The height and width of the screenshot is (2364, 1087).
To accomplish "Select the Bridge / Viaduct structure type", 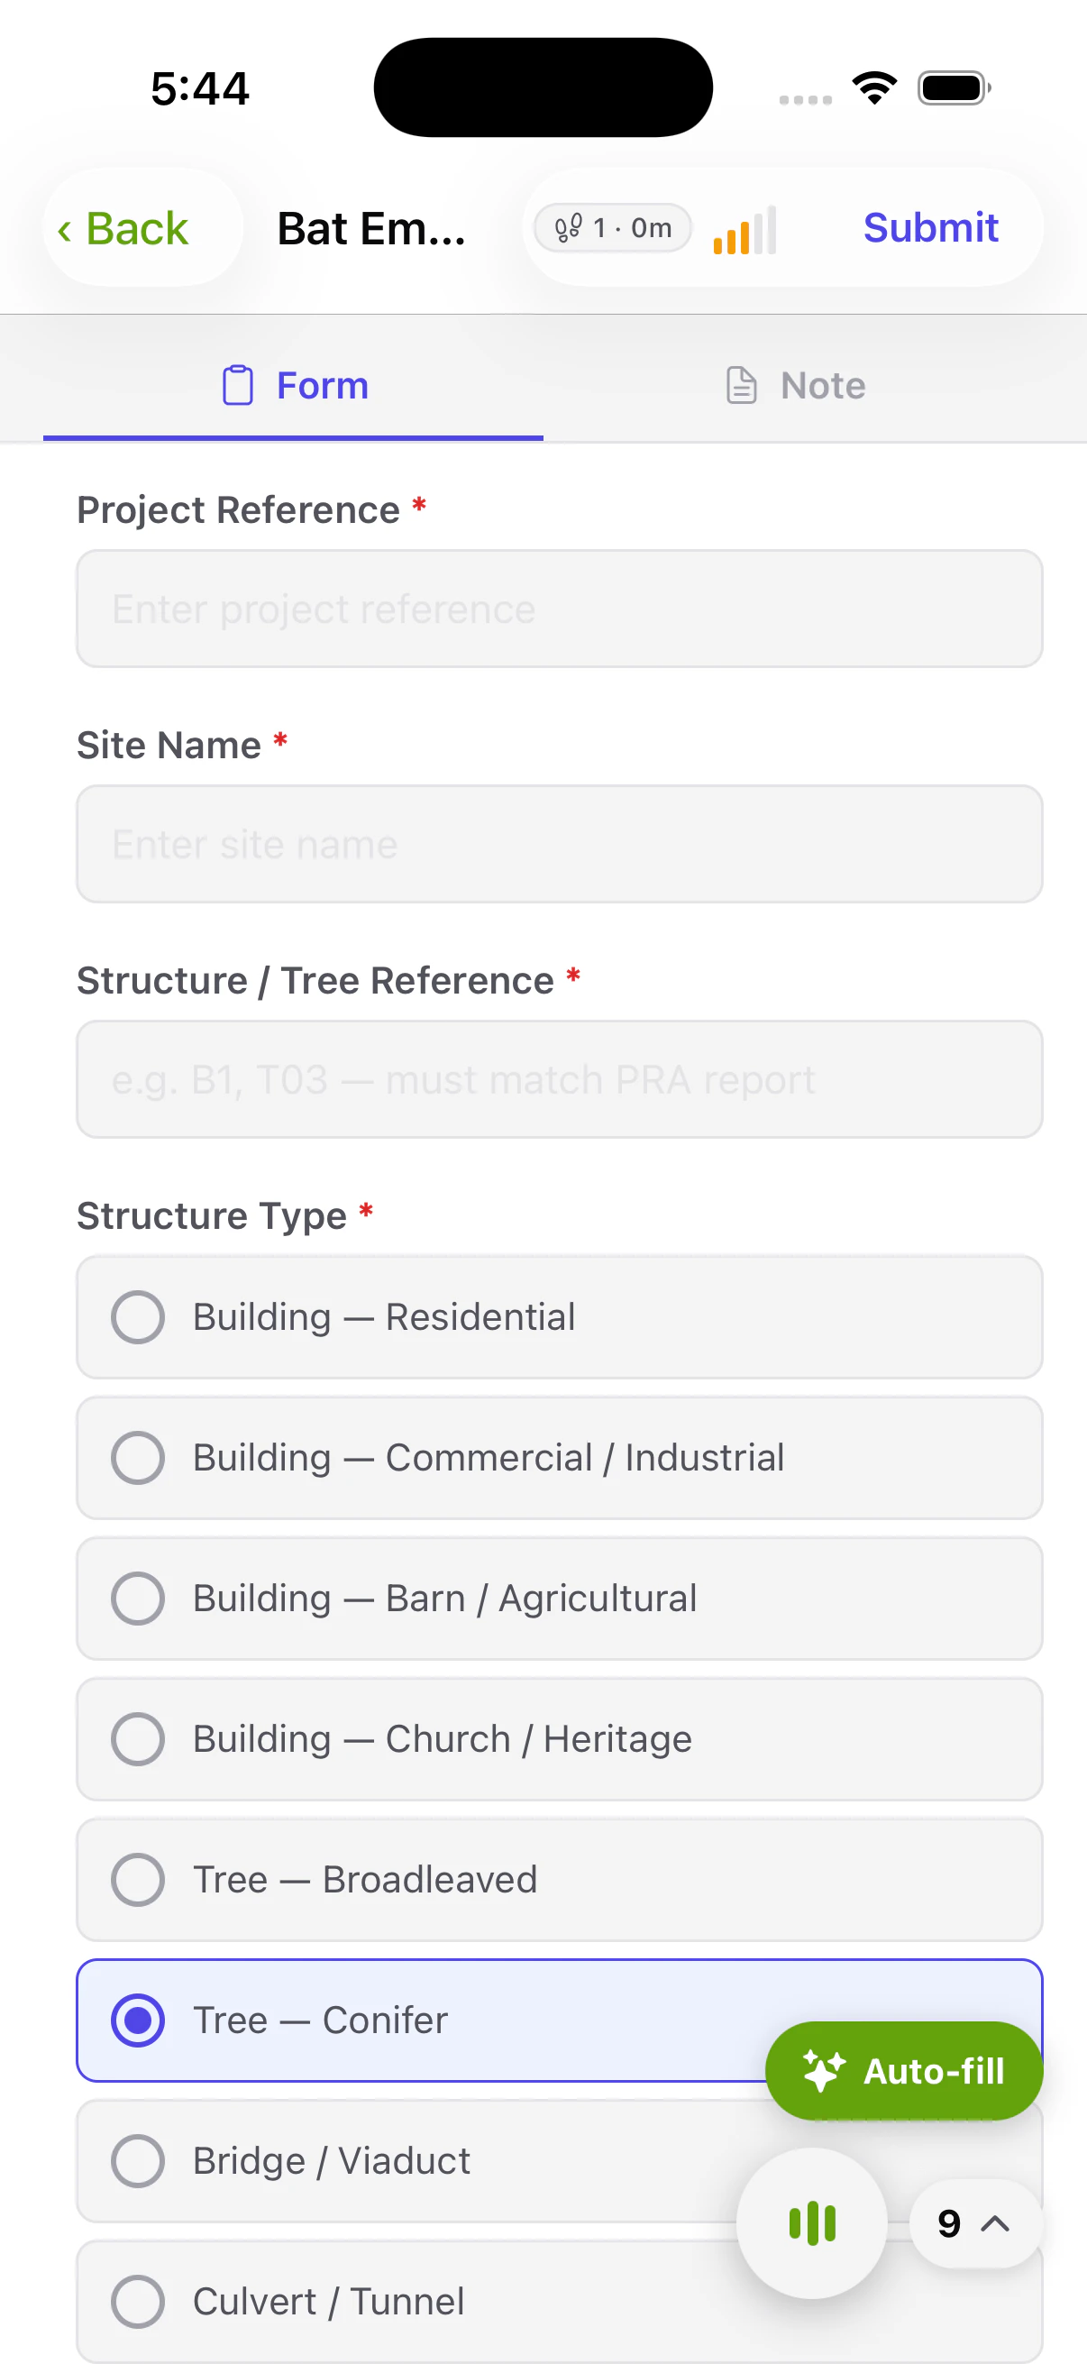I will point(560,2160).
